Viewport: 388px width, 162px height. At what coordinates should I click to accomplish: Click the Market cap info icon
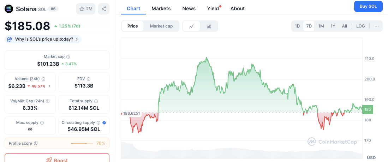(68, 57)
